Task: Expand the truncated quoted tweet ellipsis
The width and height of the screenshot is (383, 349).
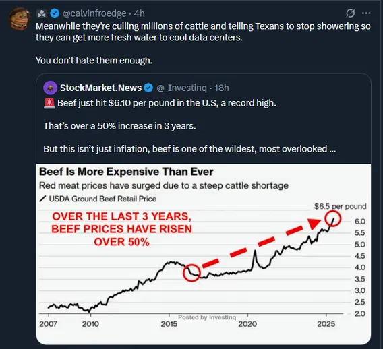Action: 332,149
